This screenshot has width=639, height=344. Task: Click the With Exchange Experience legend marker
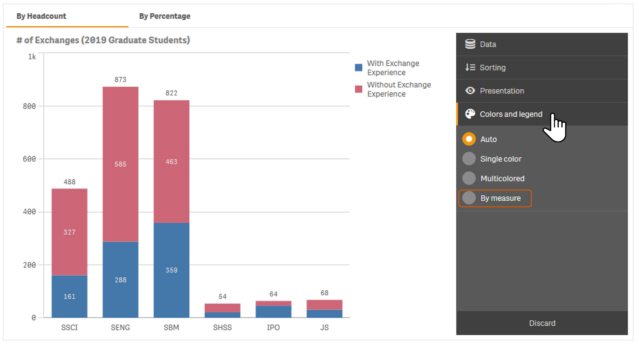358,67
